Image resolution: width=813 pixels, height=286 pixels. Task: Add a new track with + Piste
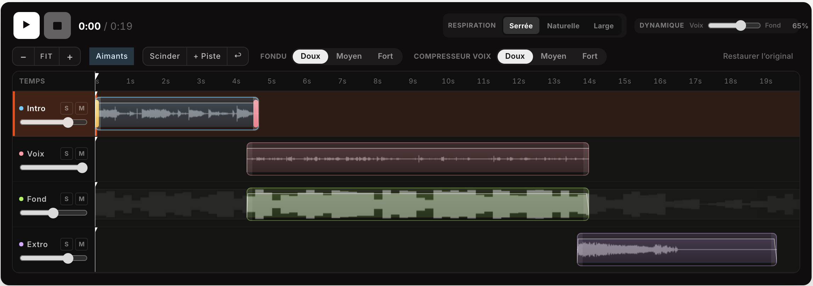207,56
